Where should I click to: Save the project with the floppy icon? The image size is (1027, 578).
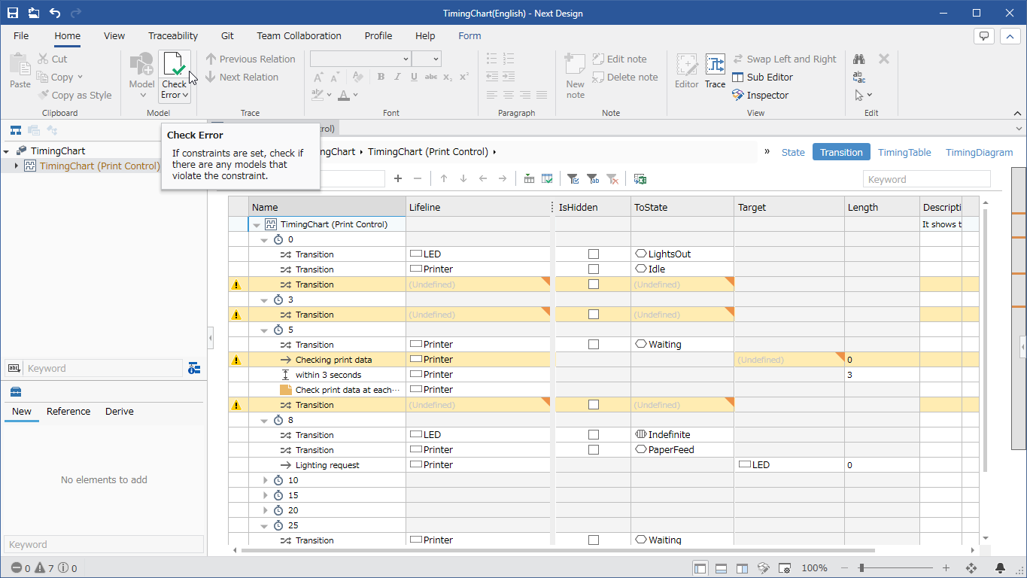pyautogui.click(x=13, y=13)
